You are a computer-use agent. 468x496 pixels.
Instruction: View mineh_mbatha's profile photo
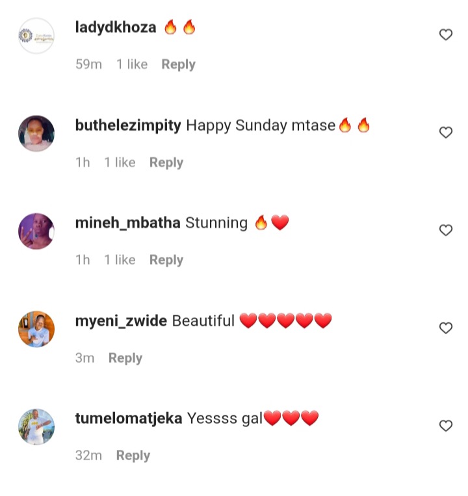36,231
